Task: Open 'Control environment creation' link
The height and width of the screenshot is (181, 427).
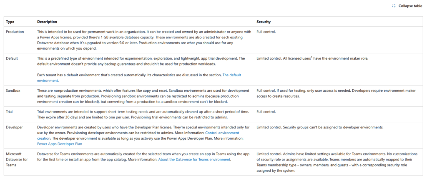Action: click(138, 135)
